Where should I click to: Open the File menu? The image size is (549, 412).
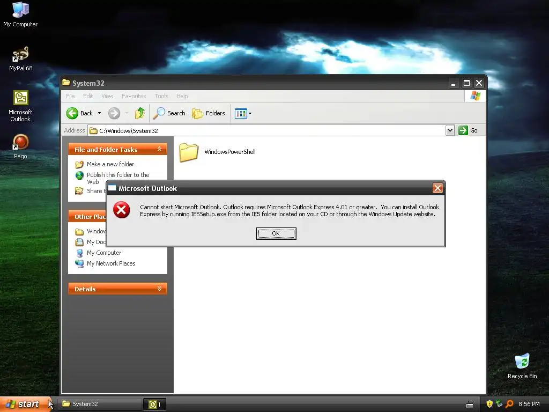(x=70, y=96)
